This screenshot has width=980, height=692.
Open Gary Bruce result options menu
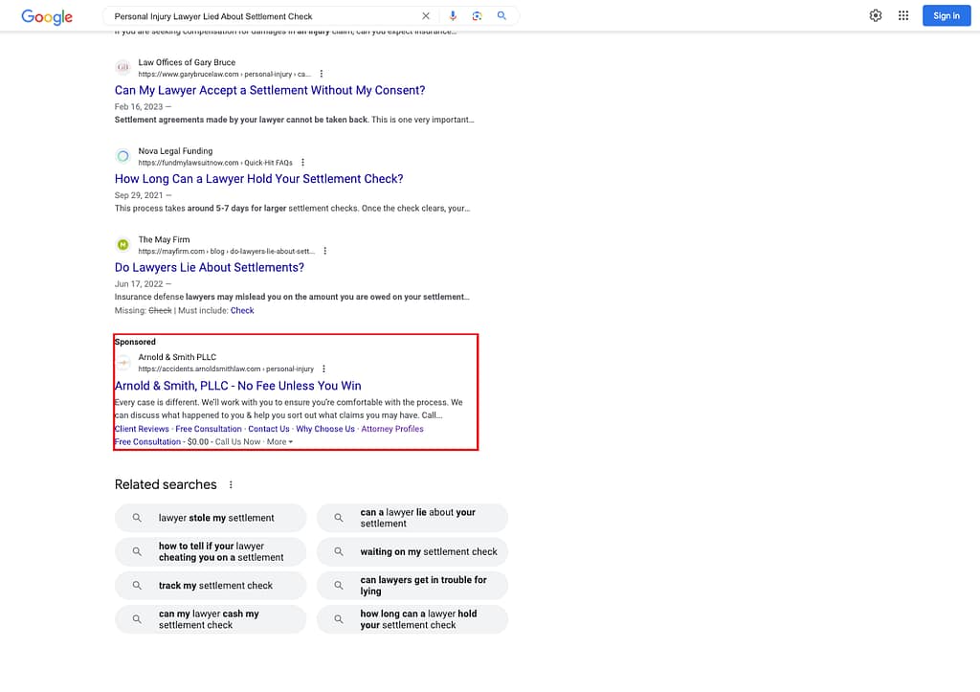[322, 74]
